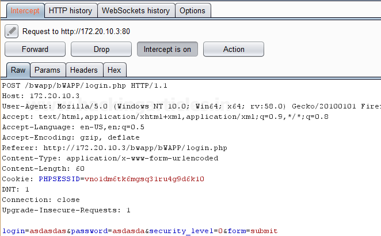Switch to the HTTP history tab

(x=70, y=10)
